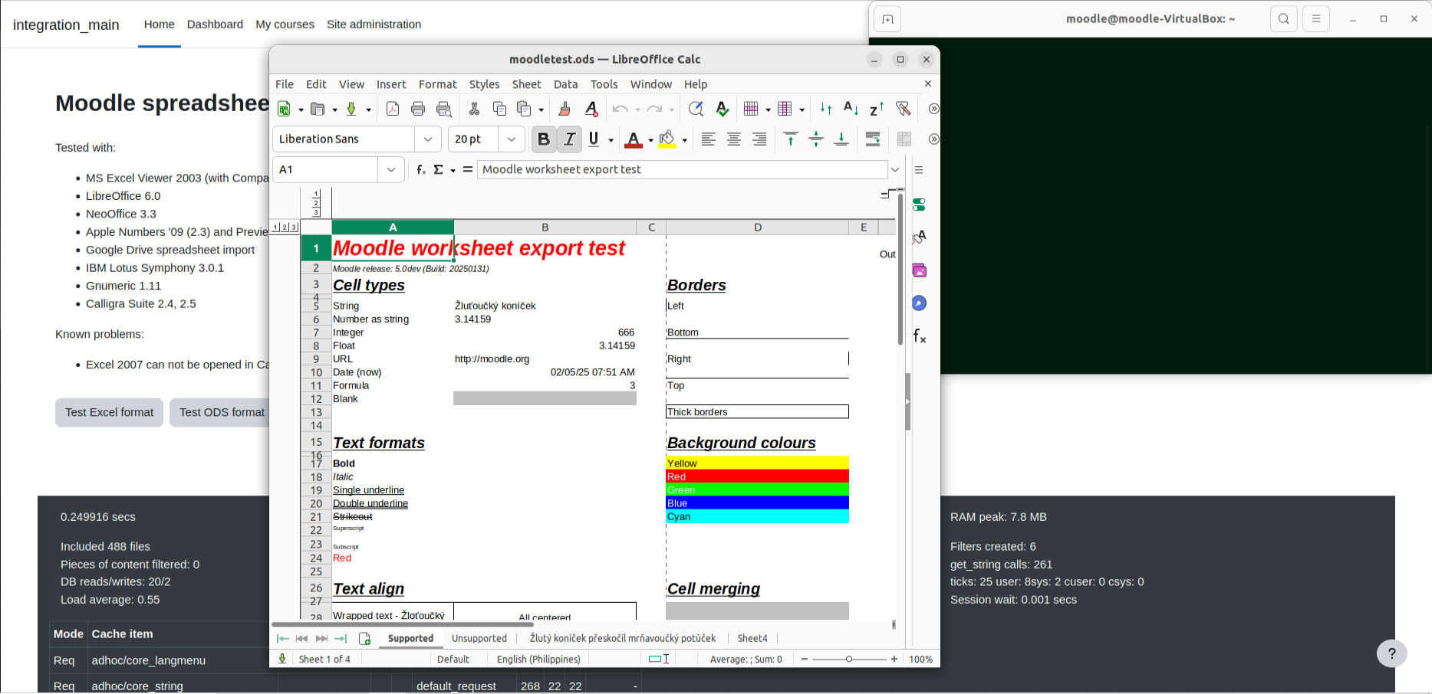
Task: Click the Undo arrow icon
Action: tap(620, 109)
